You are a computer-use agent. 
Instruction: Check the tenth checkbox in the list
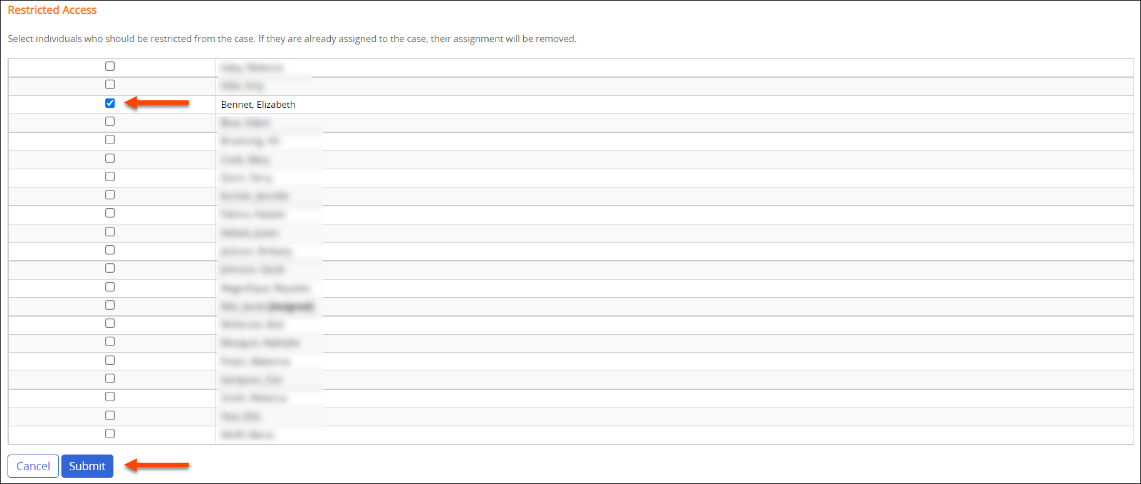tap(110, 232)
